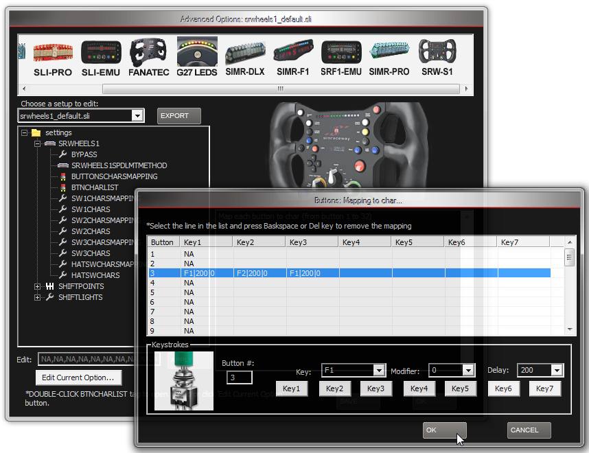Select the BTNCHARLIST tree item
This screenshot has width=589, height=453.
click(95, 187)
